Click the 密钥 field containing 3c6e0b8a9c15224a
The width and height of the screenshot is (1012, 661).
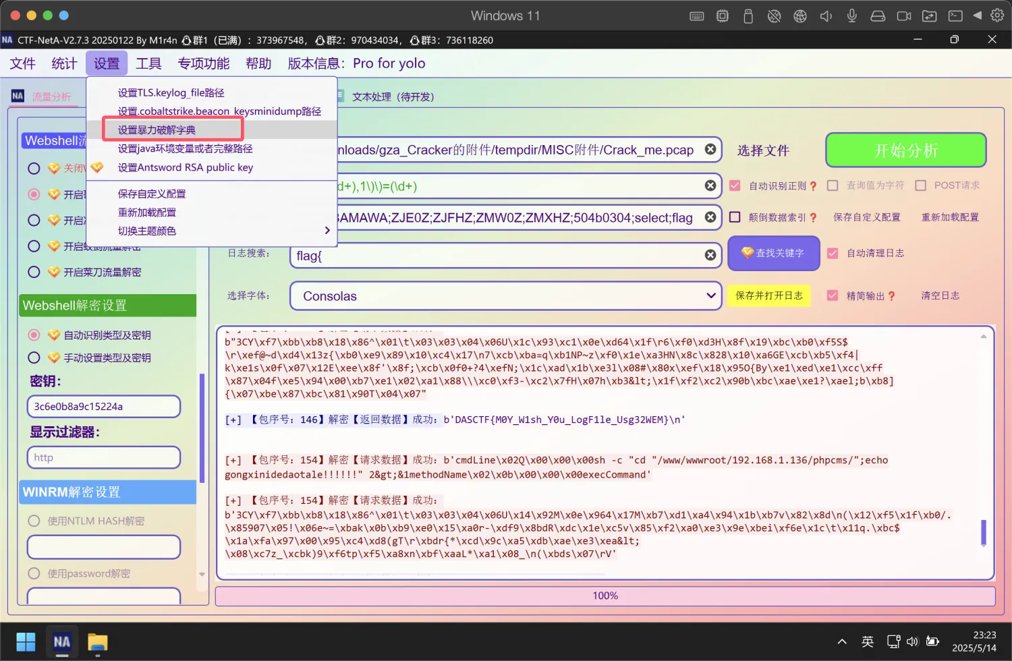pos(104,407)
